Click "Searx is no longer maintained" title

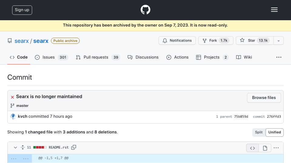coord(49,97)
